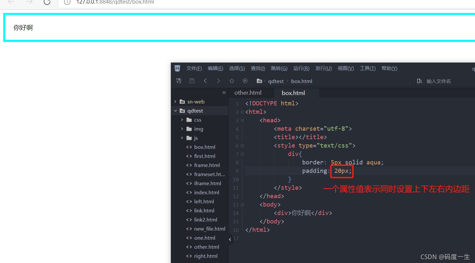Open box.html in the file tree
Viewport: 475px width, 263px height.
[205, 147]
